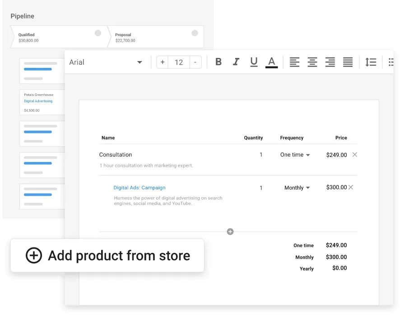Align text to the right

point(330,62)
